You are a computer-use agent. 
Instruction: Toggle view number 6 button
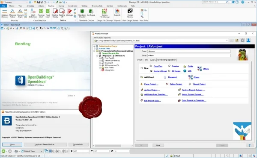point(62,151)
